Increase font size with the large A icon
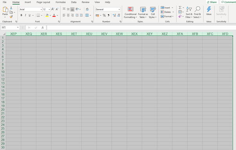Screen dimensions: 236x150 pyautogui.click(x=53, y=9)
